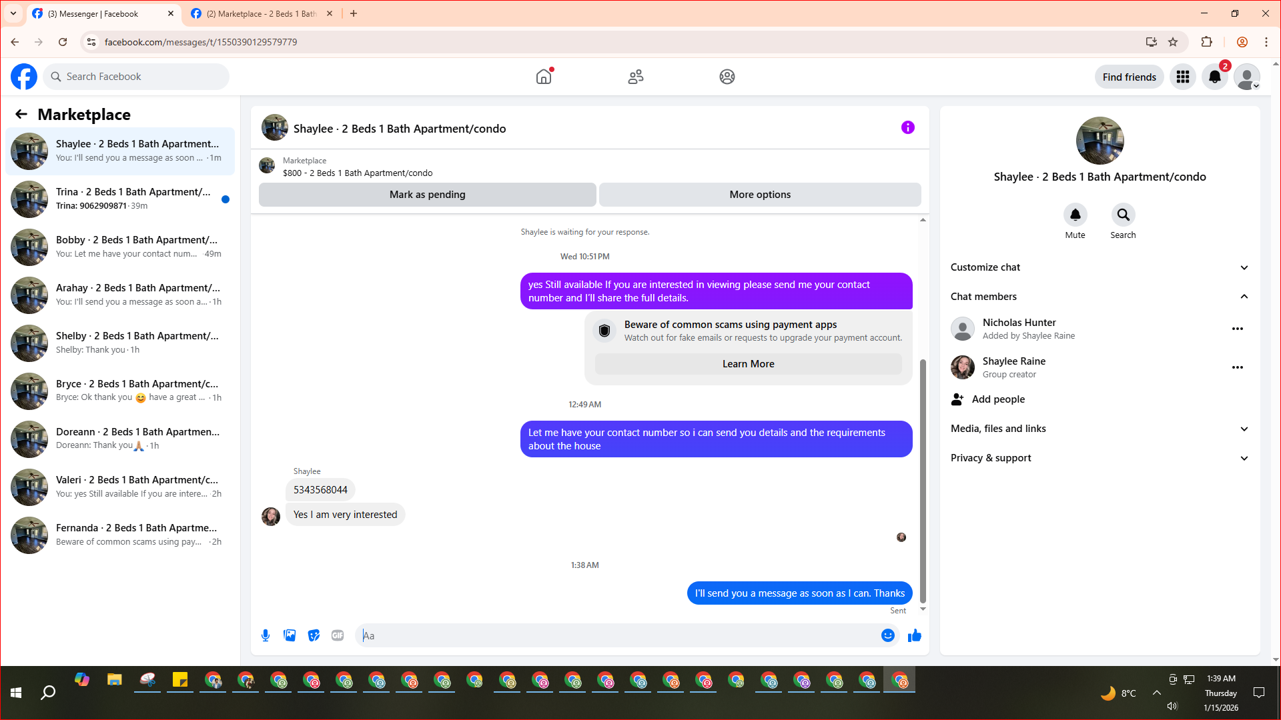The height and width of the screenshot is (720, 1281).
Task: Open the emoji picker in message box
Action: pyautogui.click(x=887, y=635)
